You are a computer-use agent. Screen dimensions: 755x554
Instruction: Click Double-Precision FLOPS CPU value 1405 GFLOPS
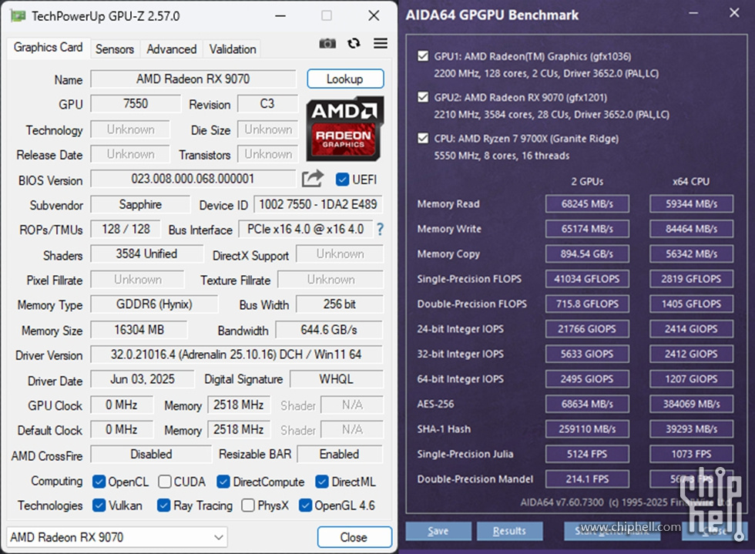click(692, 304)
